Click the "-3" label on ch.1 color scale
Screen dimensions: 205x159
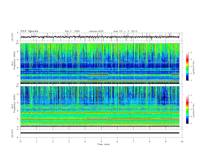coord(191,52)
